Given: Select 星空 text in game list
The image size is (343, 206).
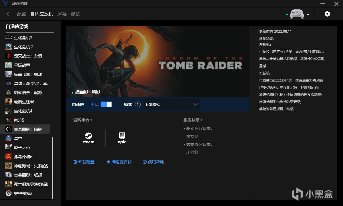Looking at the screenshot, I should pos(18,138).
